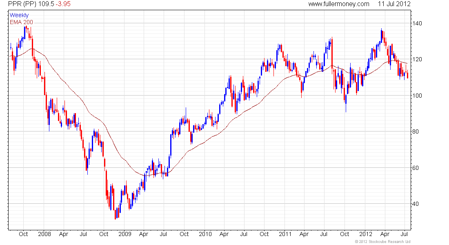The height and width of the screenshot is (245, 449).
Task: Click the 100 price axis label
Action: click(418, 96)
